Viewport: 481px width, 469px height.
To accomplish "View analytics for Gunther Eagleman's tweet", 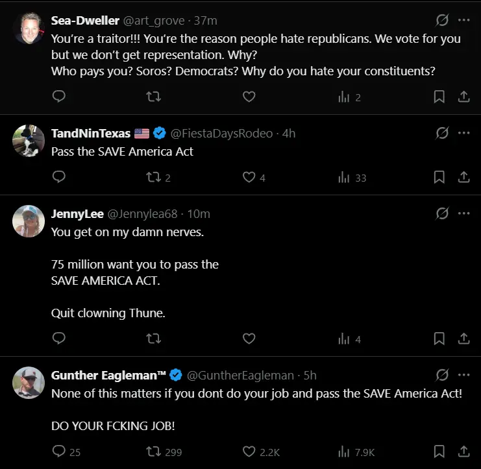I will pyautogui.click(x=344, y=451).
